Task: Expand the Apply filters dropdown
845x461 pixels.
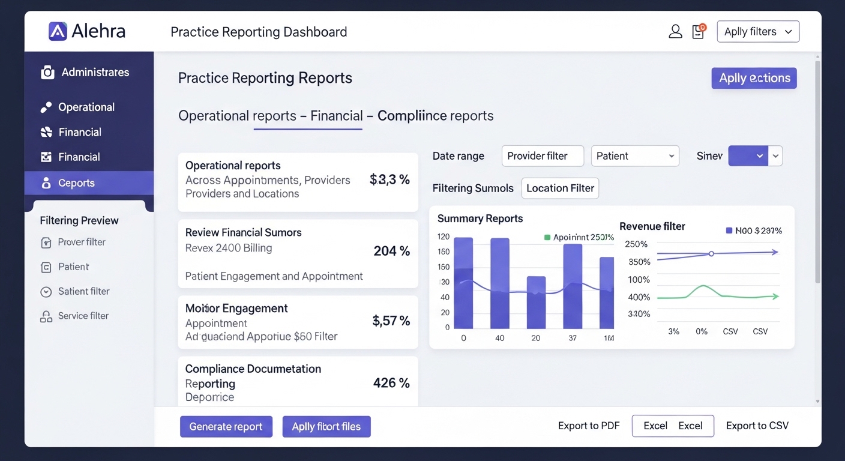Action: click(x=758, y=32)
